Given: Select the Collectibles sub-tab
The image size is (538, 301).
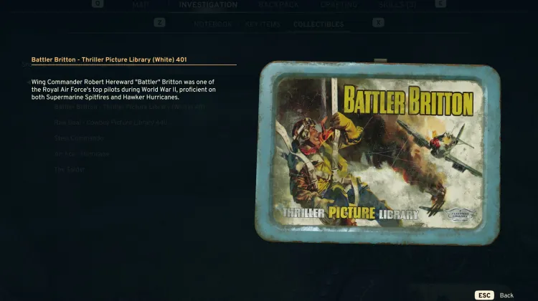Looking at the screenshot, I should [x=318, y=24].
